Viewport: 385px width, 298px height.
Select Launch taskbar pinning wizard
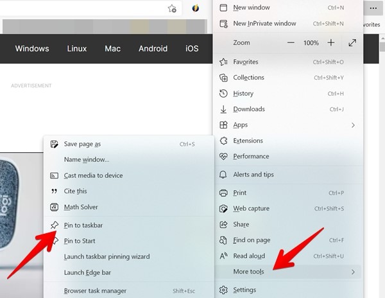point(128,257)
